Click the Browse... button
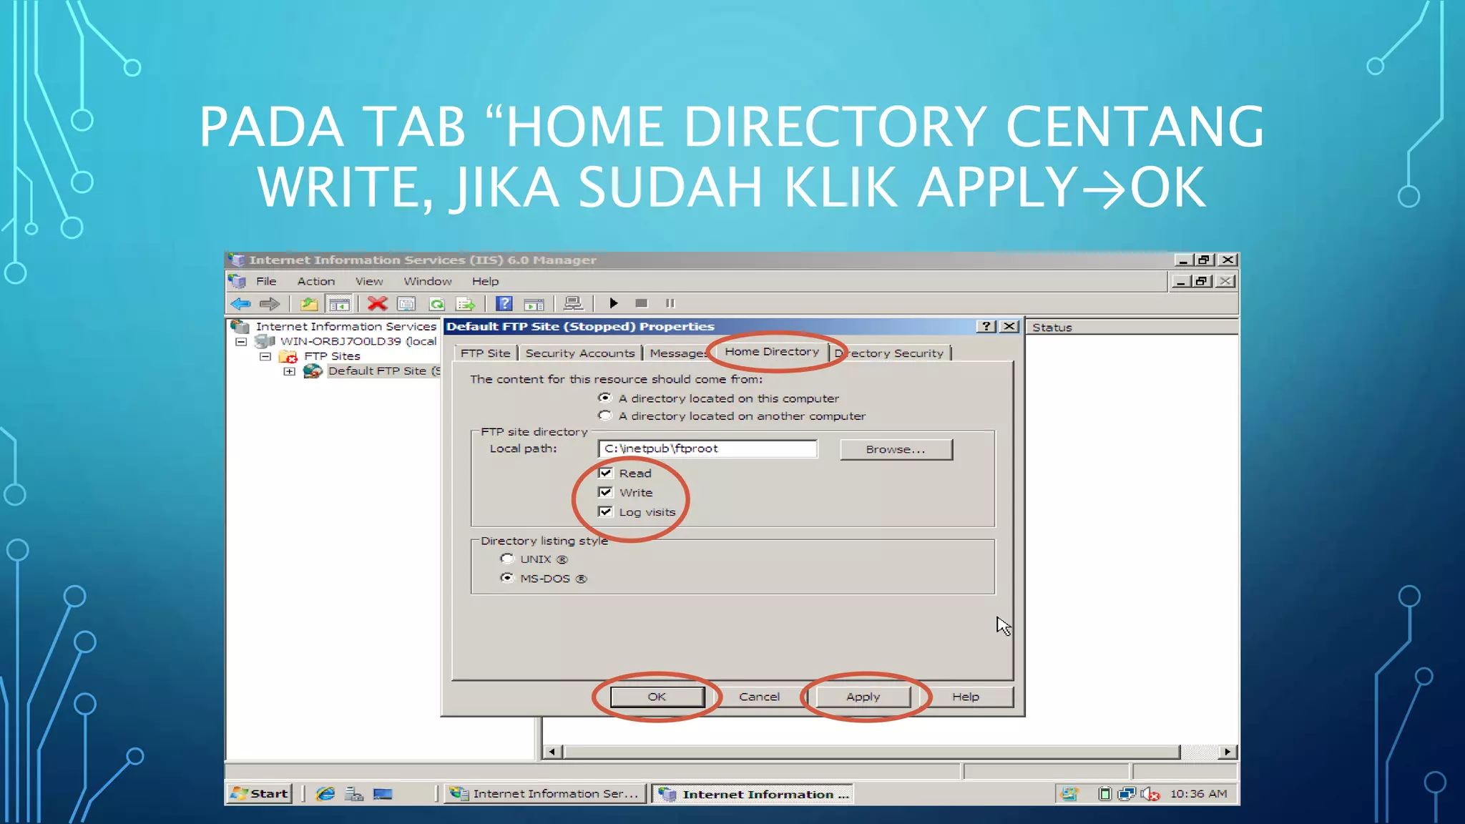 pyautogui.click(x=896, y=449)
